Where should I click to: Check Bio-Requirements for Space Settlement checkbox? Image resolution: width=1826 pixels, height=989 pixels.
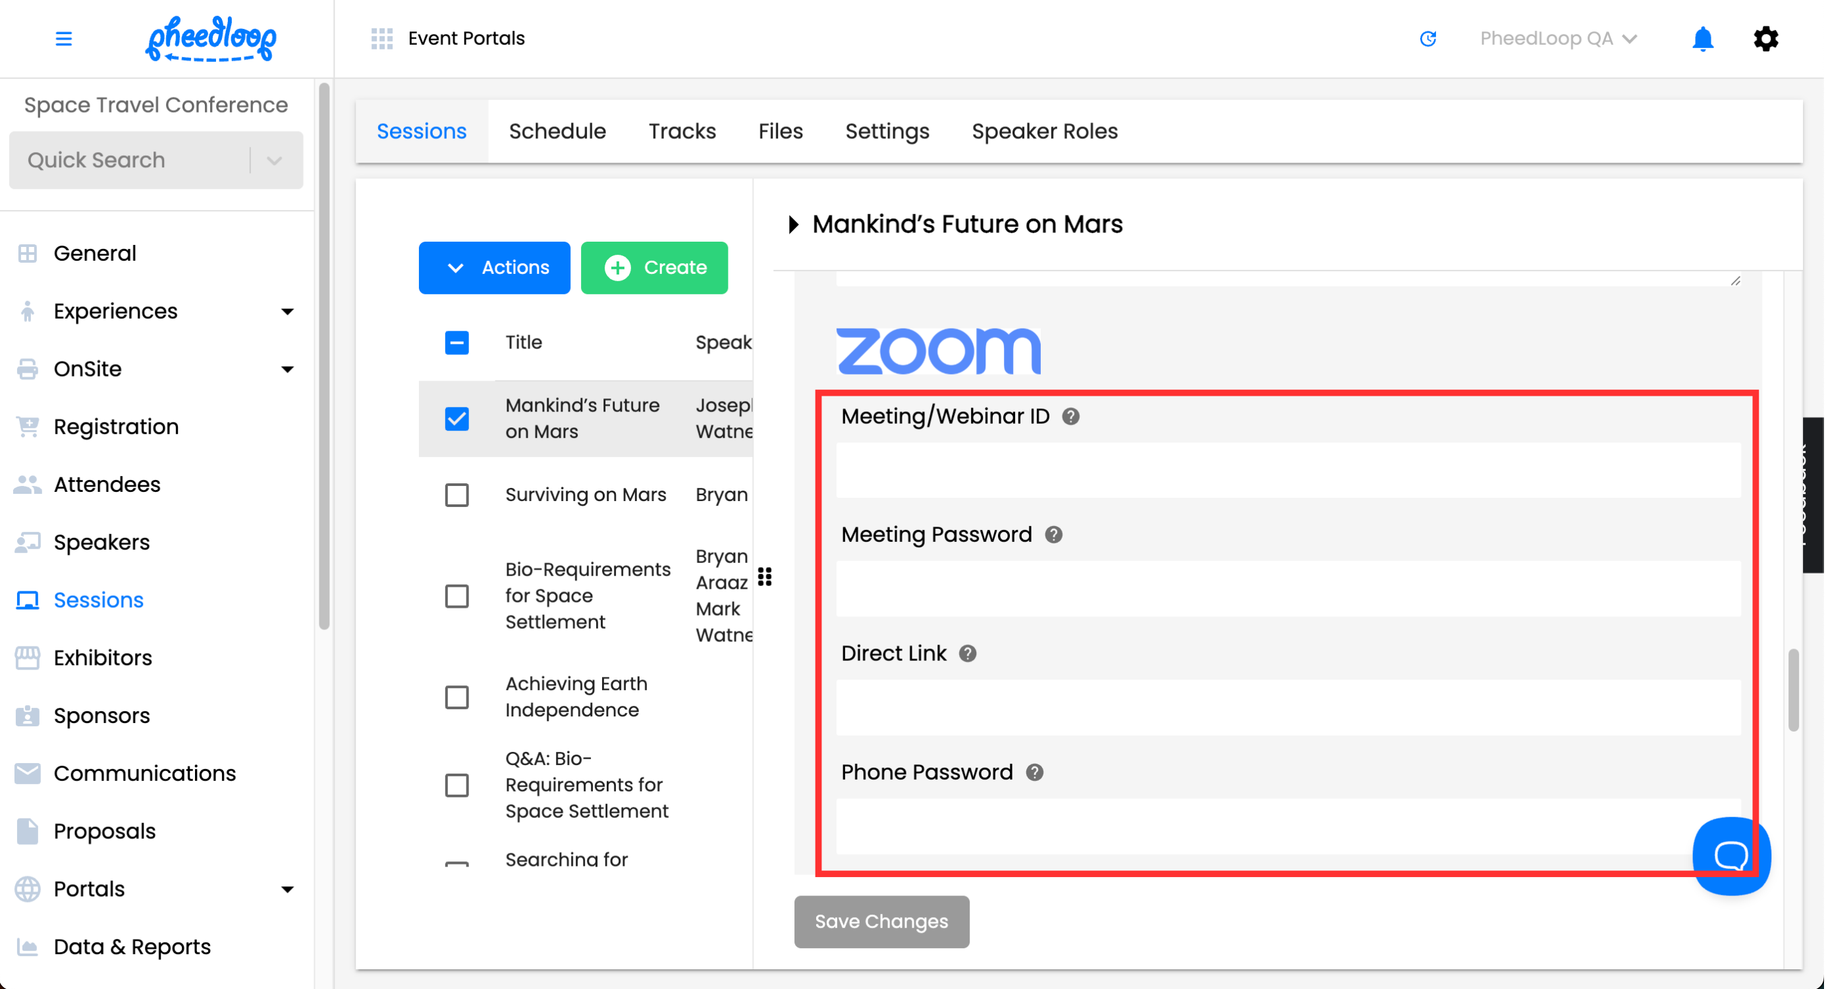(x=456, y=597)
